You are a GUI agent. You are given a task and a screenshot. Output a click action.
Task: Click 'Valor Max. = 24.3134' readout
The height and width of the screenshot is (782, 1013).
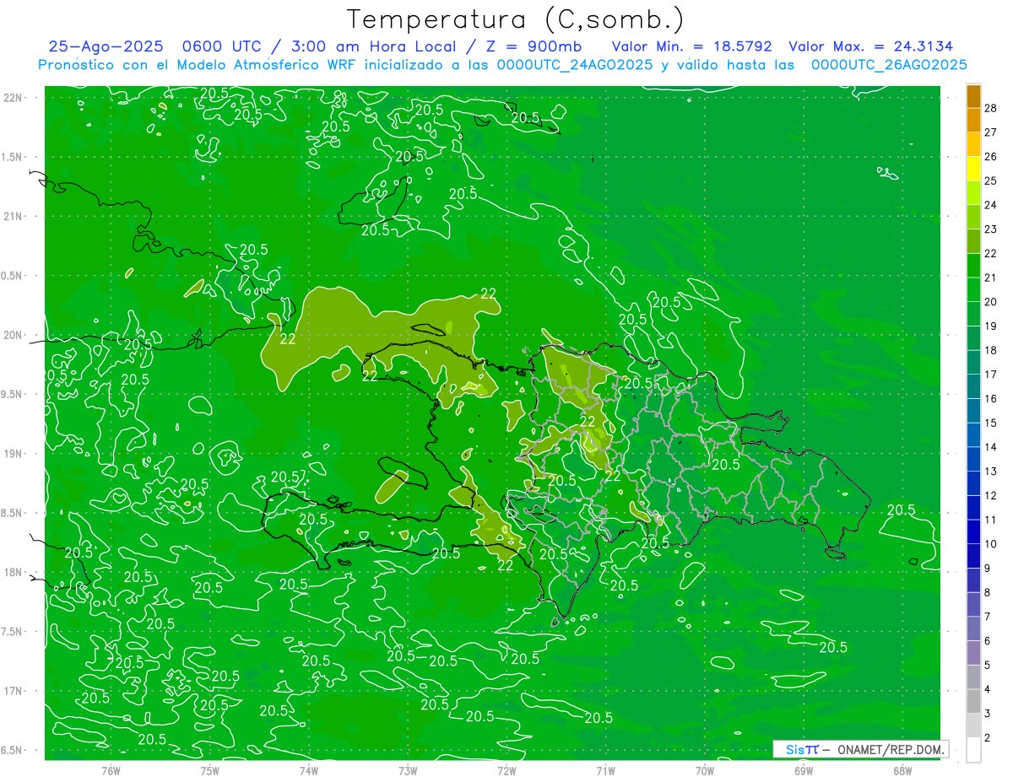[x=871, y=46]
